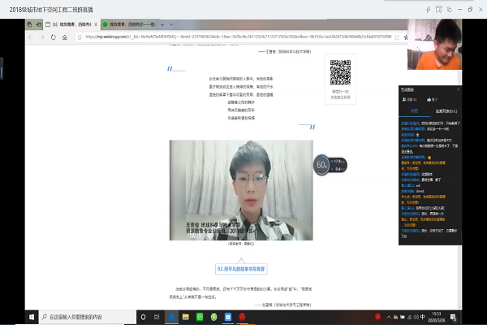Toggle the Chinese IME indicator 中
The width and height of the screenshot is (487, 325).
[x=422, y=317]
